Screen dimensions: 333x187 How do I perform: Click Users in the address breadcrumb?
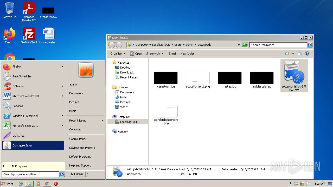pos(178,45)
